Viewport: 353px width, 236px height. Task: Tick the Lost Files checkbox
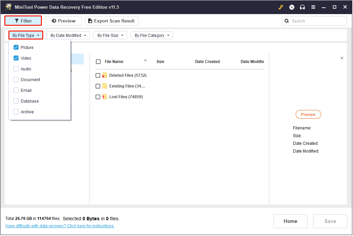[98, 97]
